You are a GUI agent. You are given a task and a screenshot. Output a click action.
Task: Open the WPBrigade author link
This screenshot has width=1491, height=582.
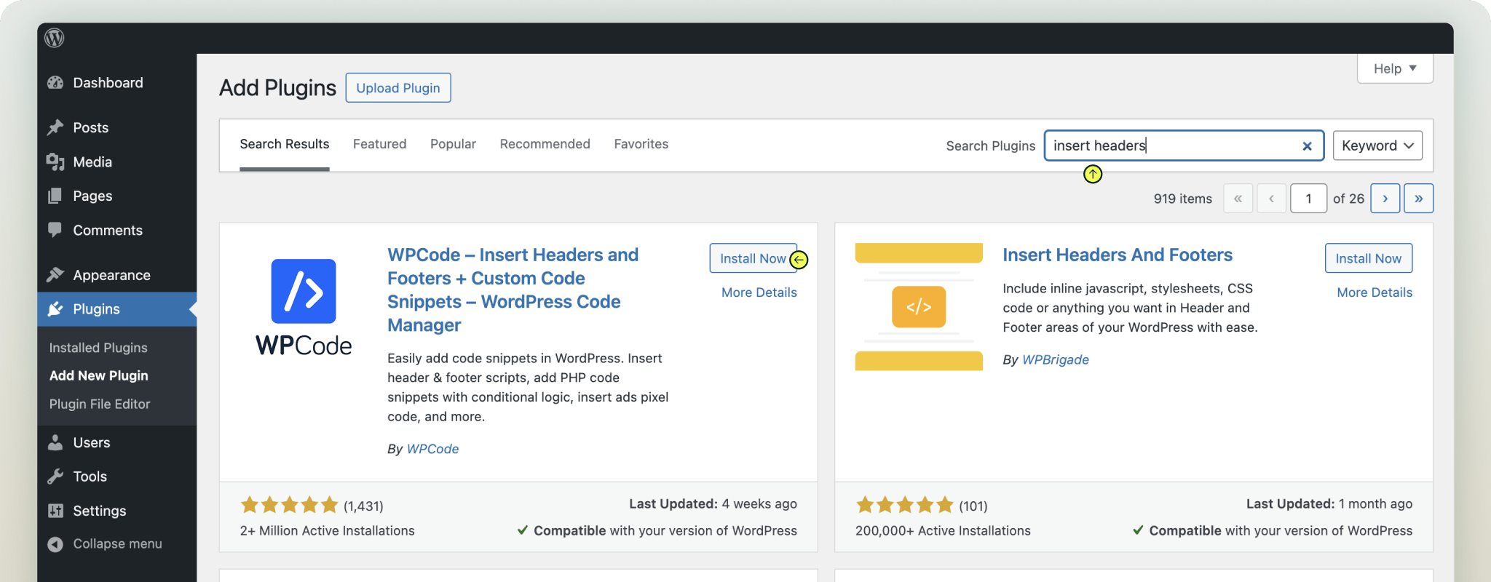click(1056, 359)
